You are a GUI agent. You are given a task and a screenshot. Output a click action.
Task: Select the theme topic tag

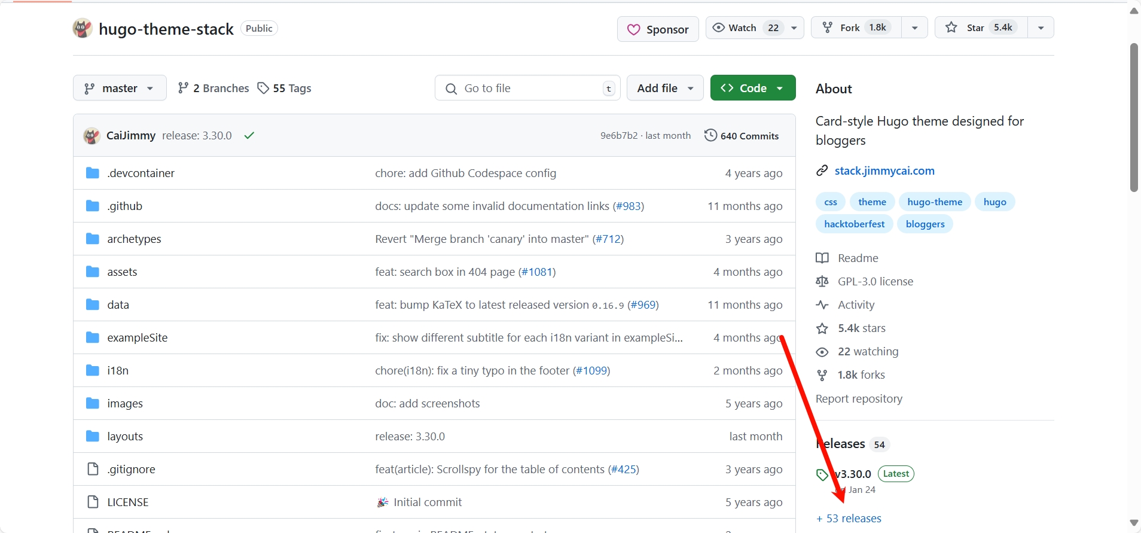872,202
